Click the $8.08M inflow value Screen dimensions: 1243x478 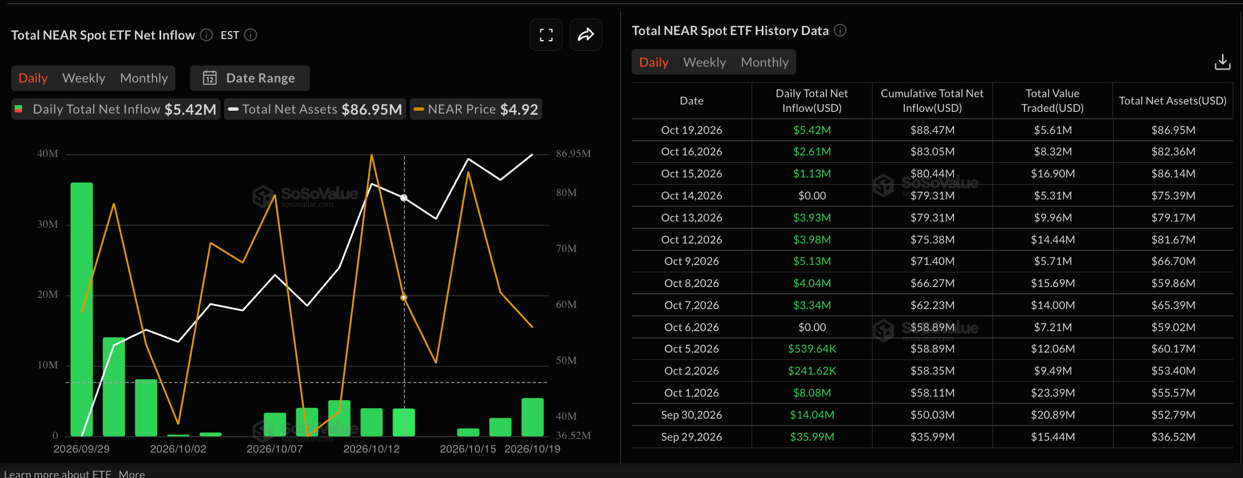pyautogui.click(x=812, y=393)
